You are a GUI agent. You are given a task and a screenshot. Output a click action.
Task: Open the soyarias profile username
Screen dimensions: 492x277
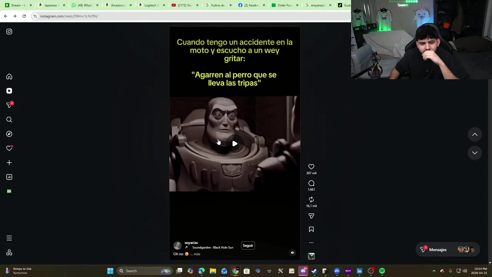[191, 243]
